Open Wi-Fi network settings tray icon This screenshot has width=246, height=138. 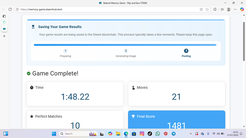point(214,134)
